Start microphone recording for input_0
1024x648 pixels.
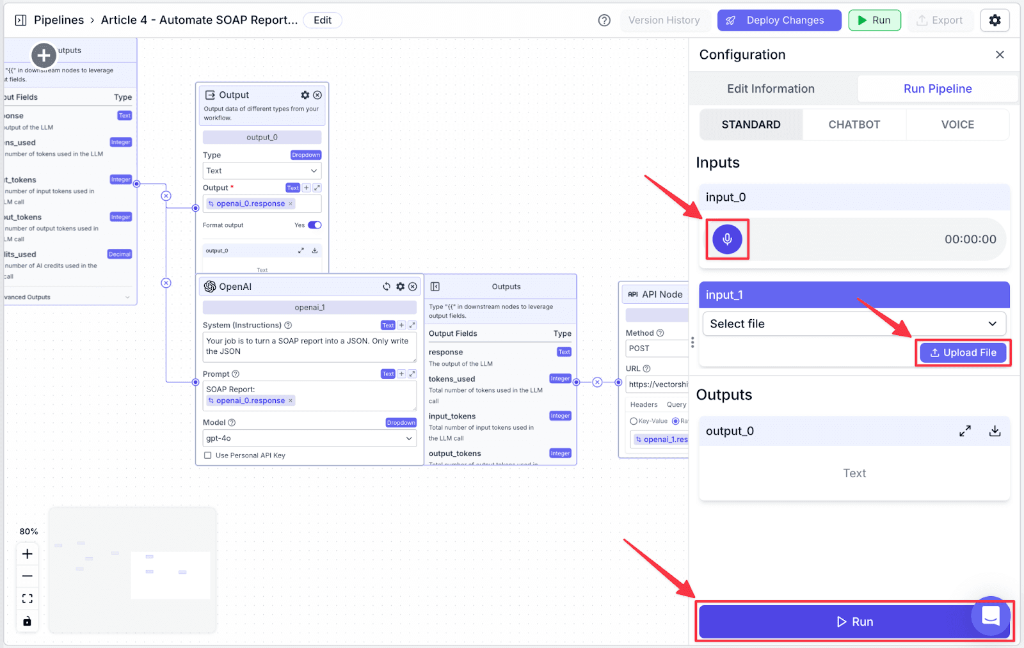pyautogui.click(x=727, y=239)
